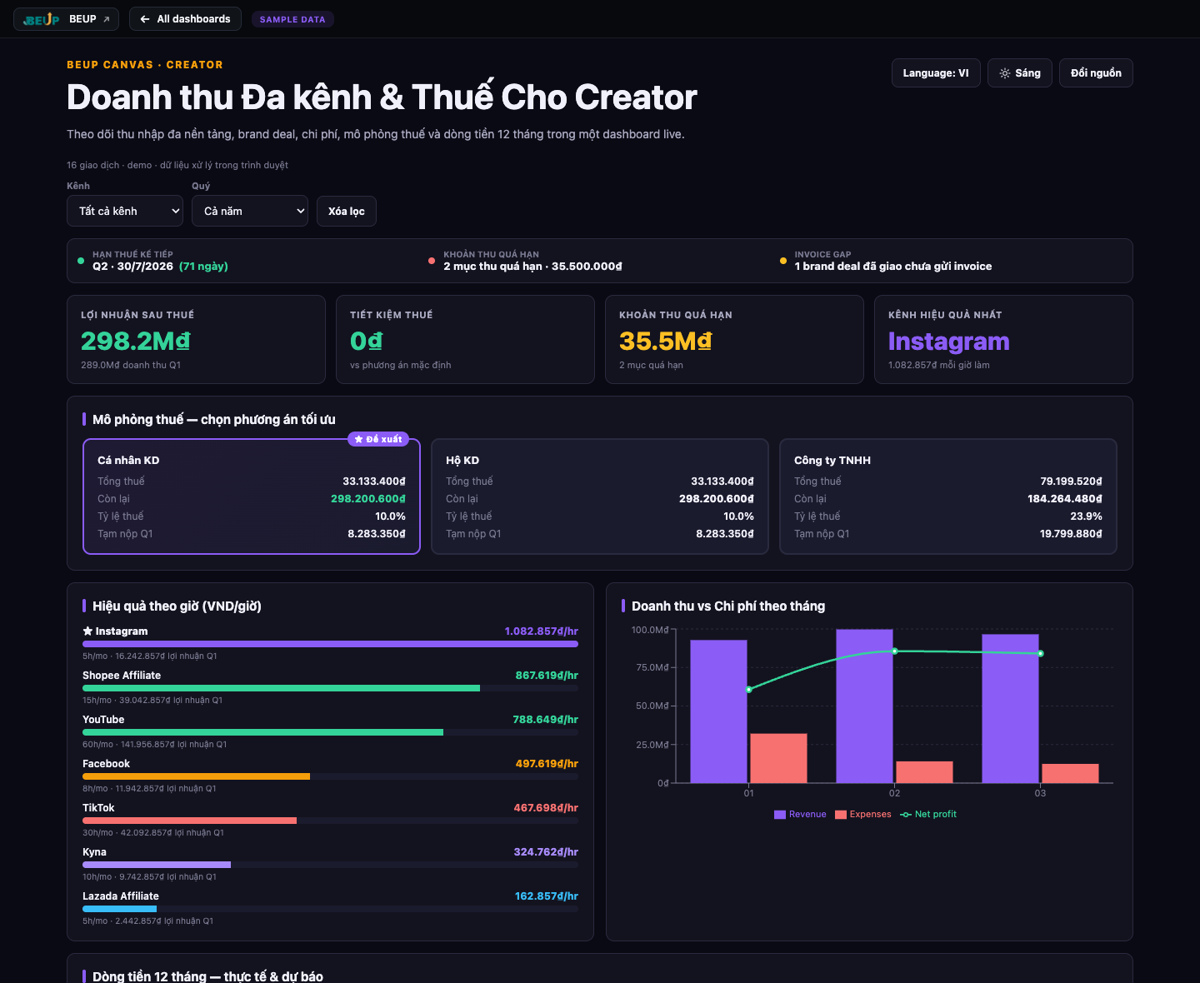Viewport: 1200px width, 983px height.
Task: Click the 467.698₫/hr TikTok rate
Action: (x=546, y=808)
